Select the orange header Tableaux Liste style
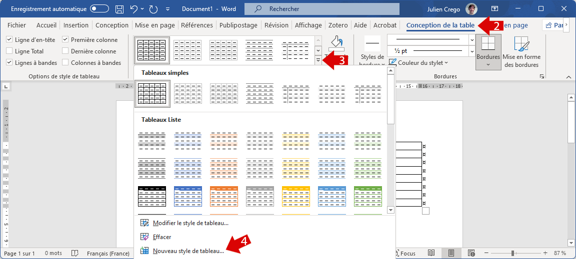576x259 pixels. (224, 197)
